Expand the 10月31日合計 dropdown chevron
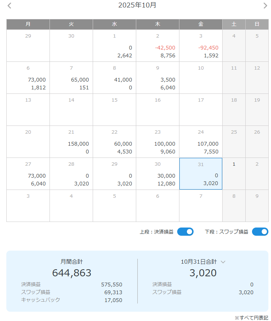The width and height of the screenshot is (271, 321). pyautogui.click(x=223, y=262)
